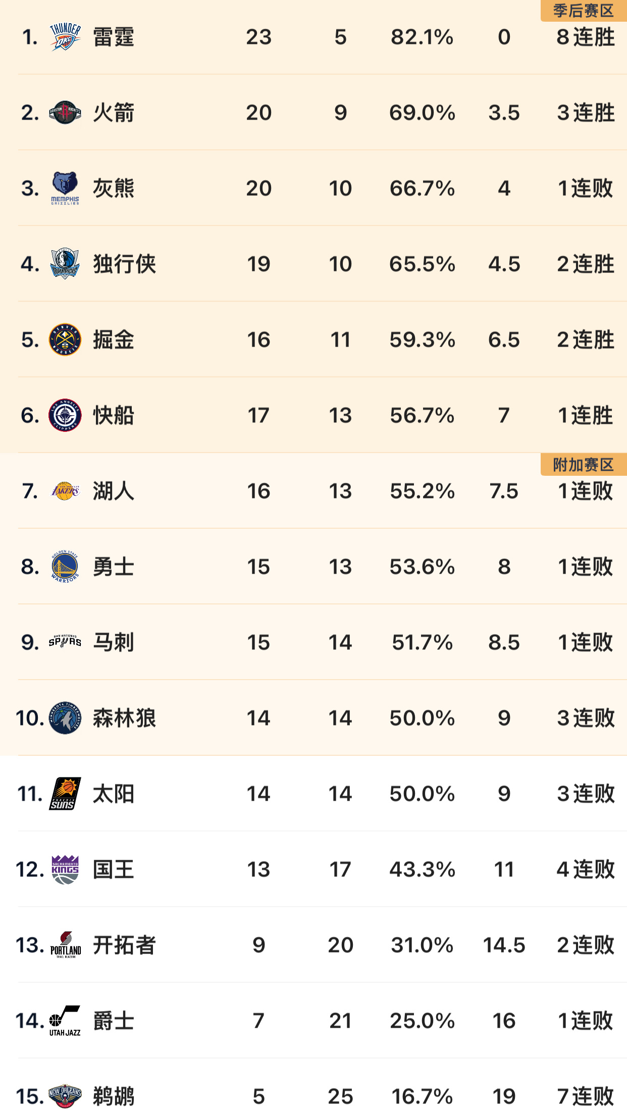Open the Timberwolves logo
The width and height of the screenshot is (627, 1115).
tap(65, 718)
